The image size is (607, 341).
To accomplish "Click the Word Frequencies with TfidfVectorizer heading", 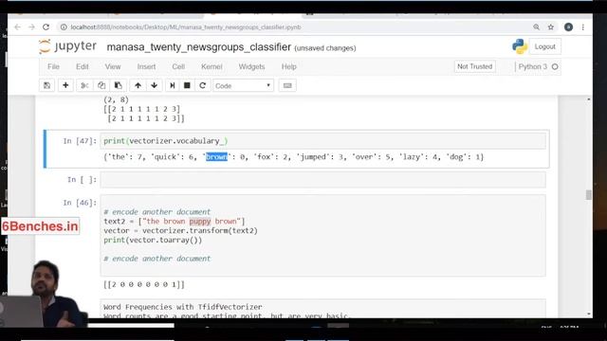I will (x=183, y=307).
